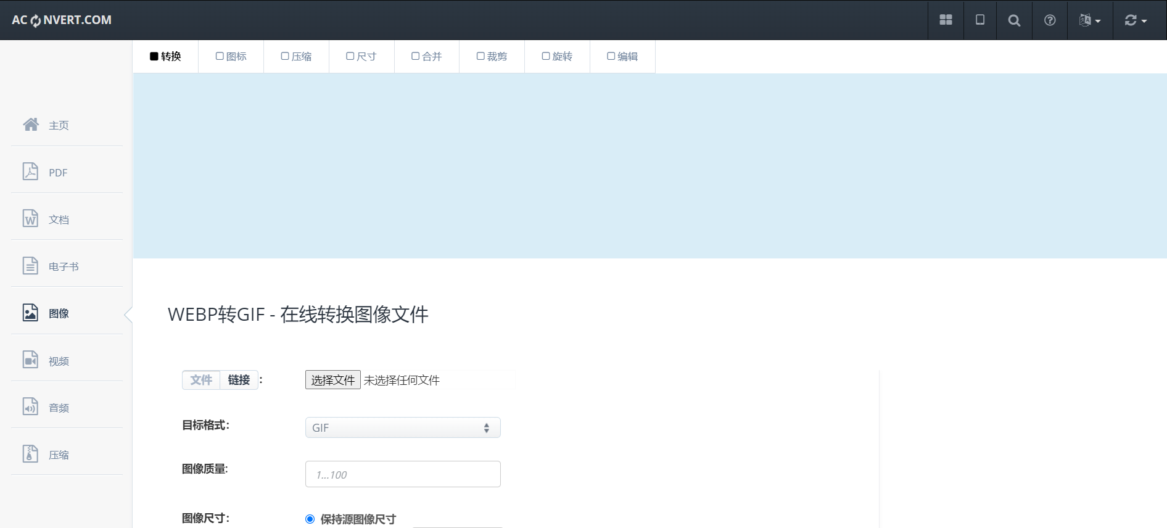Open the GIF target format dropdown

click(403, 427)
